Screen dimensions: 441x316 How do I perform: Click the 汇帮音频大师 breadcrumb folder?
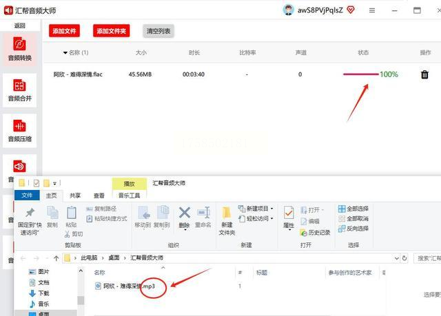(147, 257)
